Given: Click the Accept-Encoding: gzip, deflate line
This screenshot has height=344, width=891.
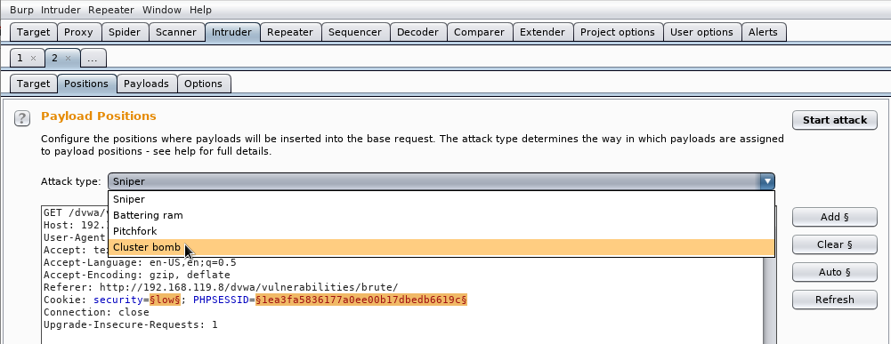Looking at the screenshot, I should tap(137, 275).
